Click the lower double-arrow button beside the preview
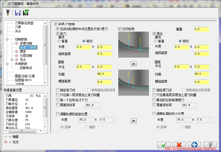 133,121
